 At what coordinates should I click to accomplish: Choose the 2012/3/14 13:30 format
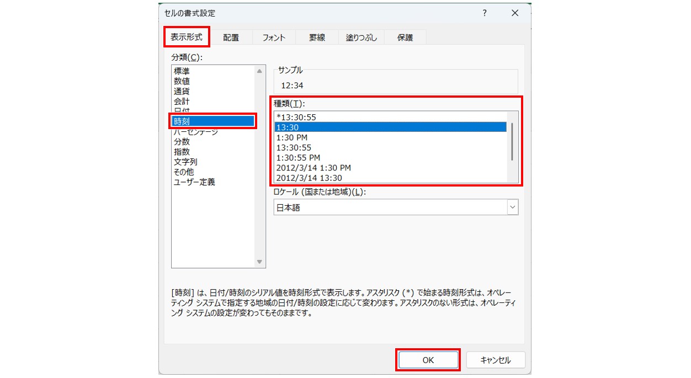click(x=390, y=178)
